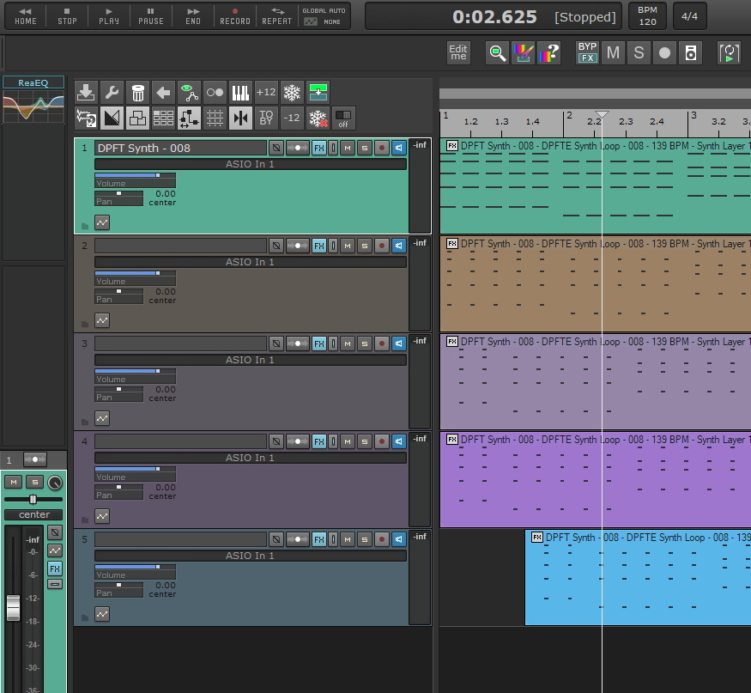Viewport: 751px width, 693px height.
Task: Click the wrench toolbar icon
Action: 112,93
